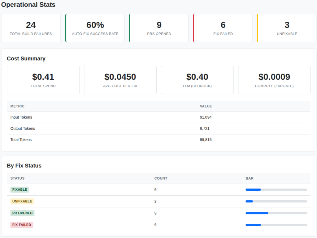This screenshot has width=317, height=238.
Task: Click the PR OPENED row progress bar
Action: (x=276, y=213)
